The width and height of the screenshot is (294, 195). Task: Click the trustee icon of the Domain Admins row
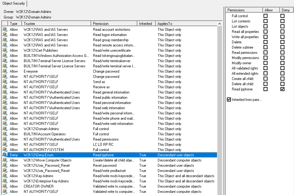coord(5,129)
